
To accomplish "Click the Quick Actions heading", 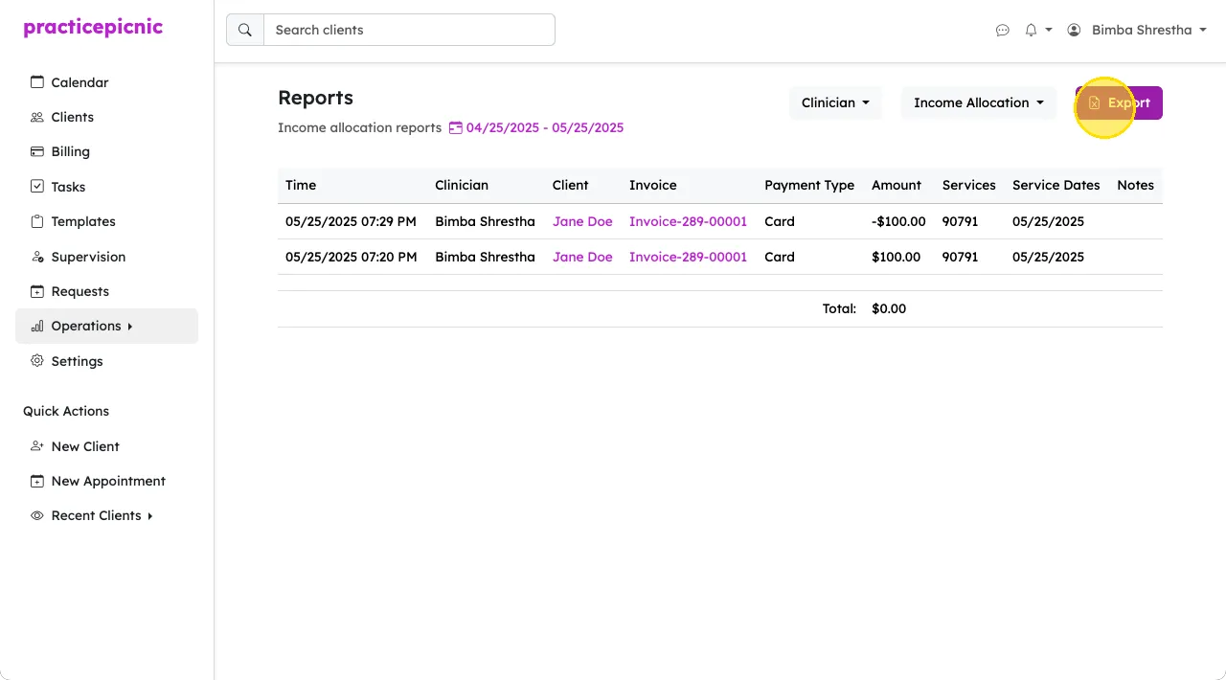I will coord(66,411).
